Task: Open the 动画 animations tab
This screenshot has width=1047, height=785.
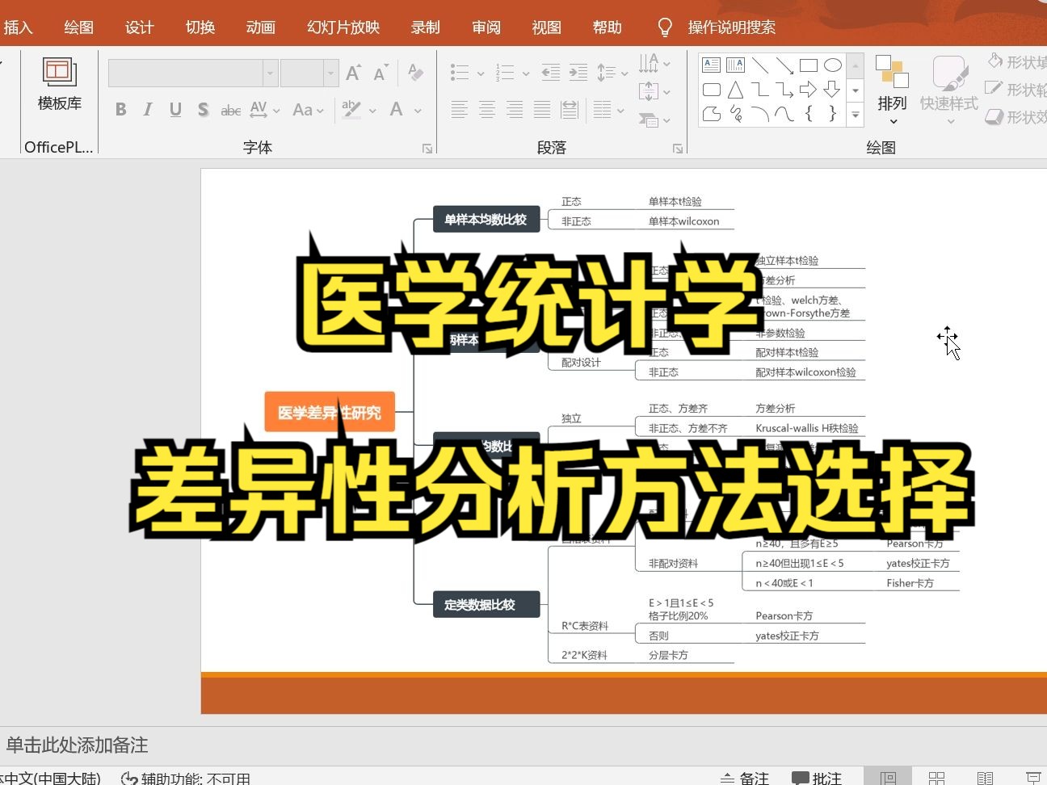Action: [260, 27]
